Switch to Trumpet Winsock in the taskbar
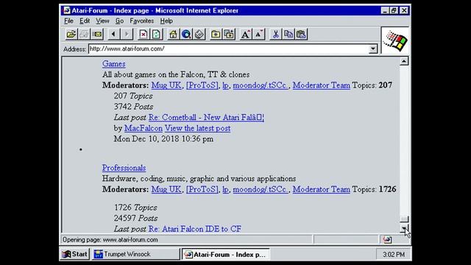Screen dimensions: 471x265 pyautogui.click(x=135, y=254)
